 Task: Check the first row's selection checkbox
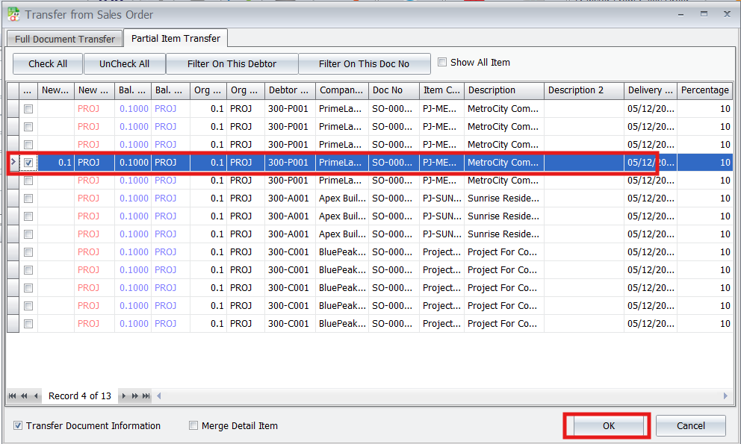point(28,109)
